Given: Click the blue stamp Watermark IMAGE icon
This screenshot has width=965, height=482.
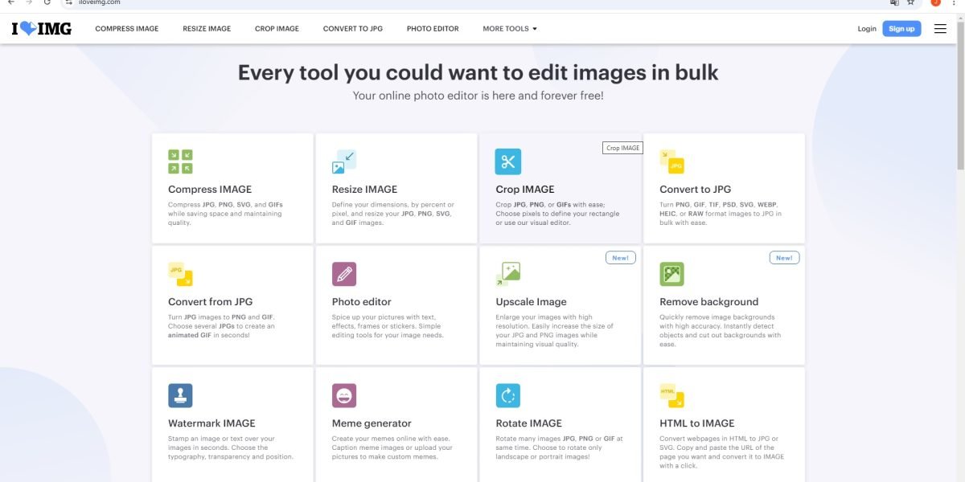Looking at the screenshot, I should pyautogui.click(x=180, y=395).
